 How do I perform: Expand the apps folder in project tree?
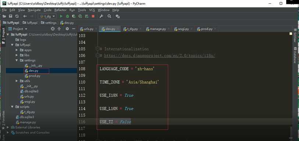tap(17, 50)
